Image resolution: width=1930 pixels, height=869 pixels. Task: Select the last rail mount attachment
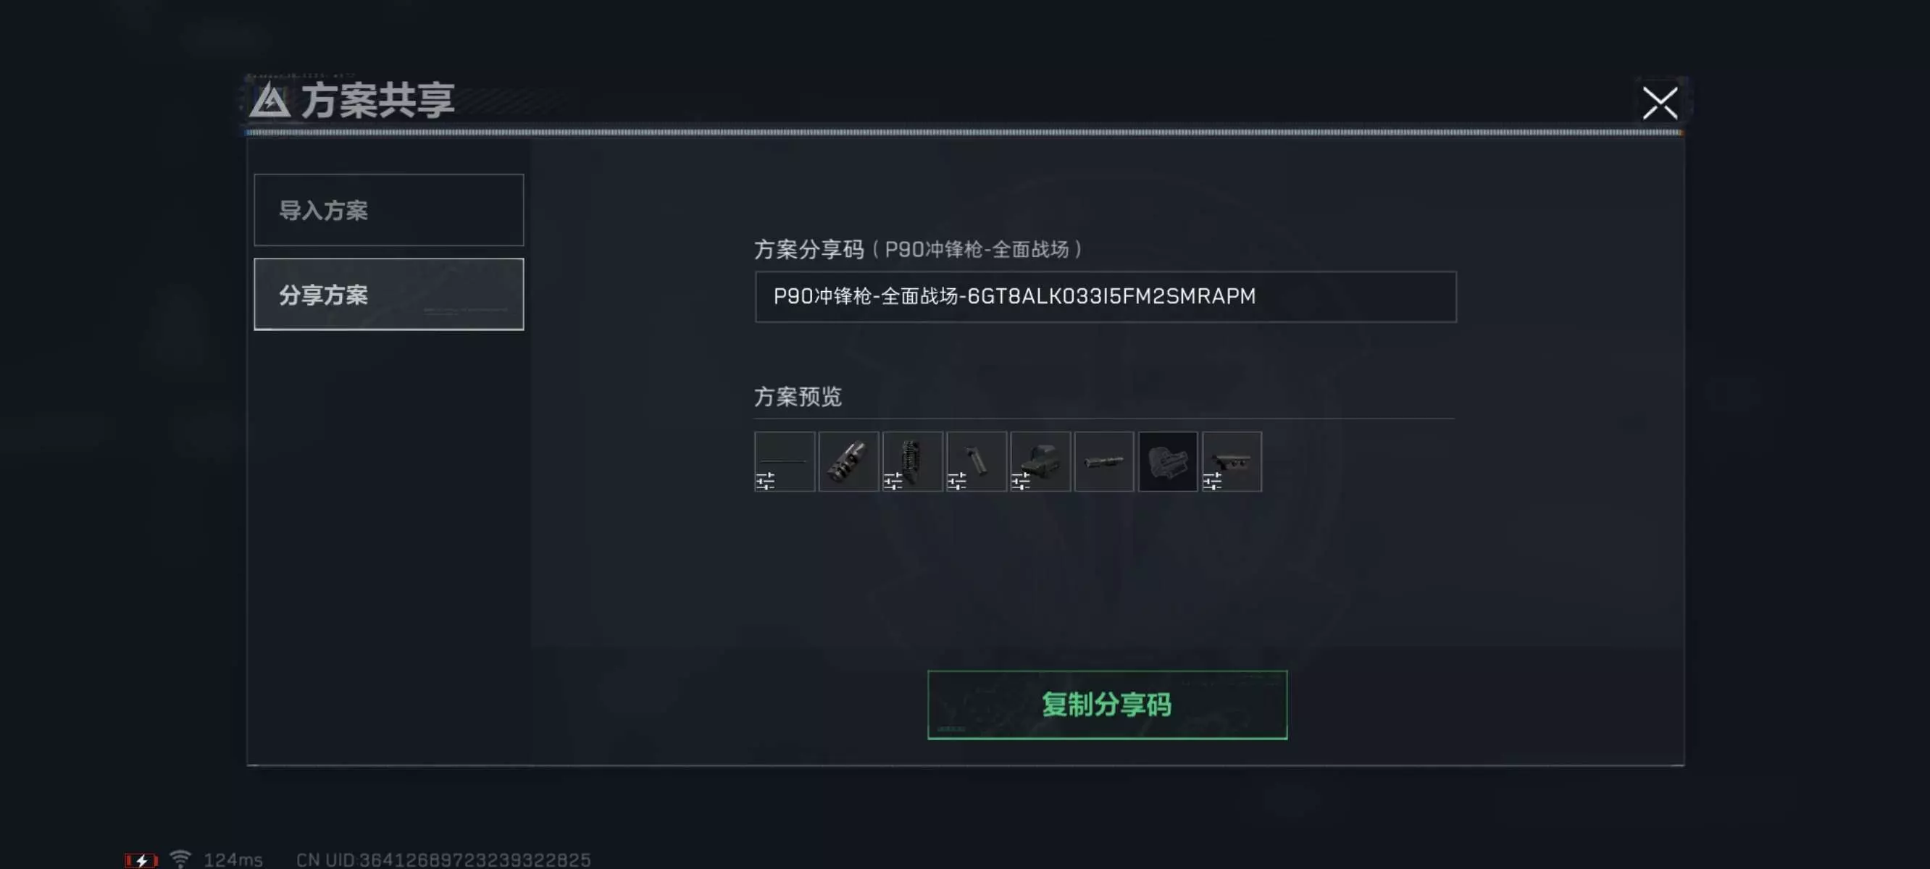pos(1232,461)
